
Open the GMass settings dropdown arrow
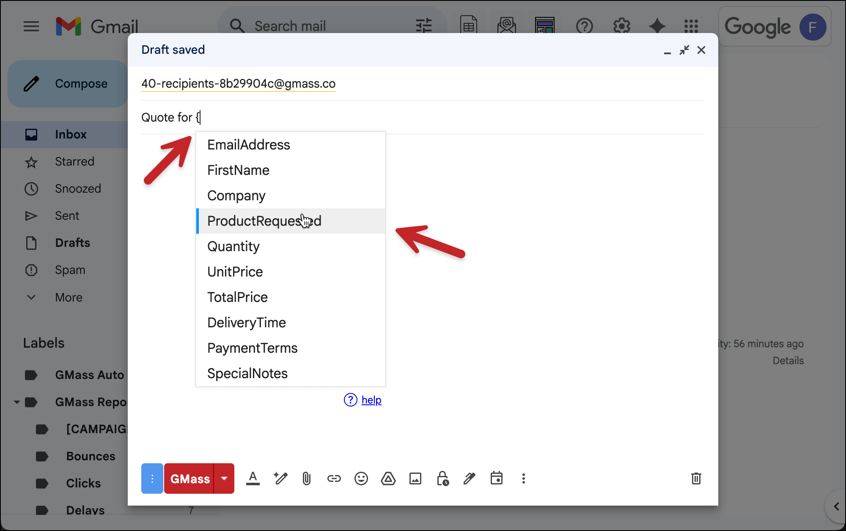coord(224,478)
